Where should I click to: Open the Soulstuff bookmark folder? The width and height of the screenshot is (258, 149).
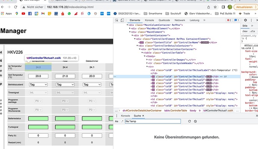click(173, 13)
